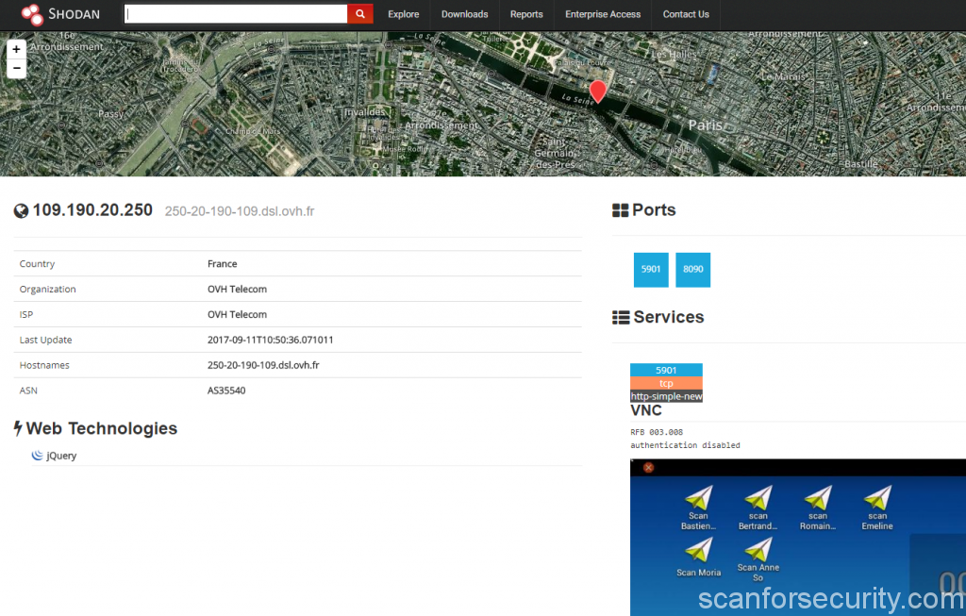This screenshot has height=616, width=966.
Task: Click the red search magnifier button
Action: click(x=359, y=14)
